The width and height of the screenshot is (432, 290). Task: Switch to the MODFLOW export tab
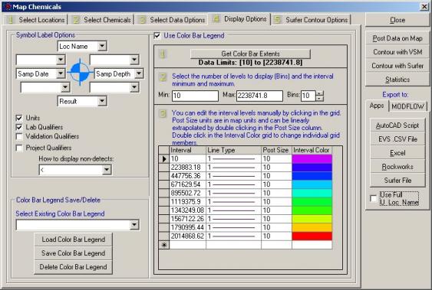tap(407, 106)
